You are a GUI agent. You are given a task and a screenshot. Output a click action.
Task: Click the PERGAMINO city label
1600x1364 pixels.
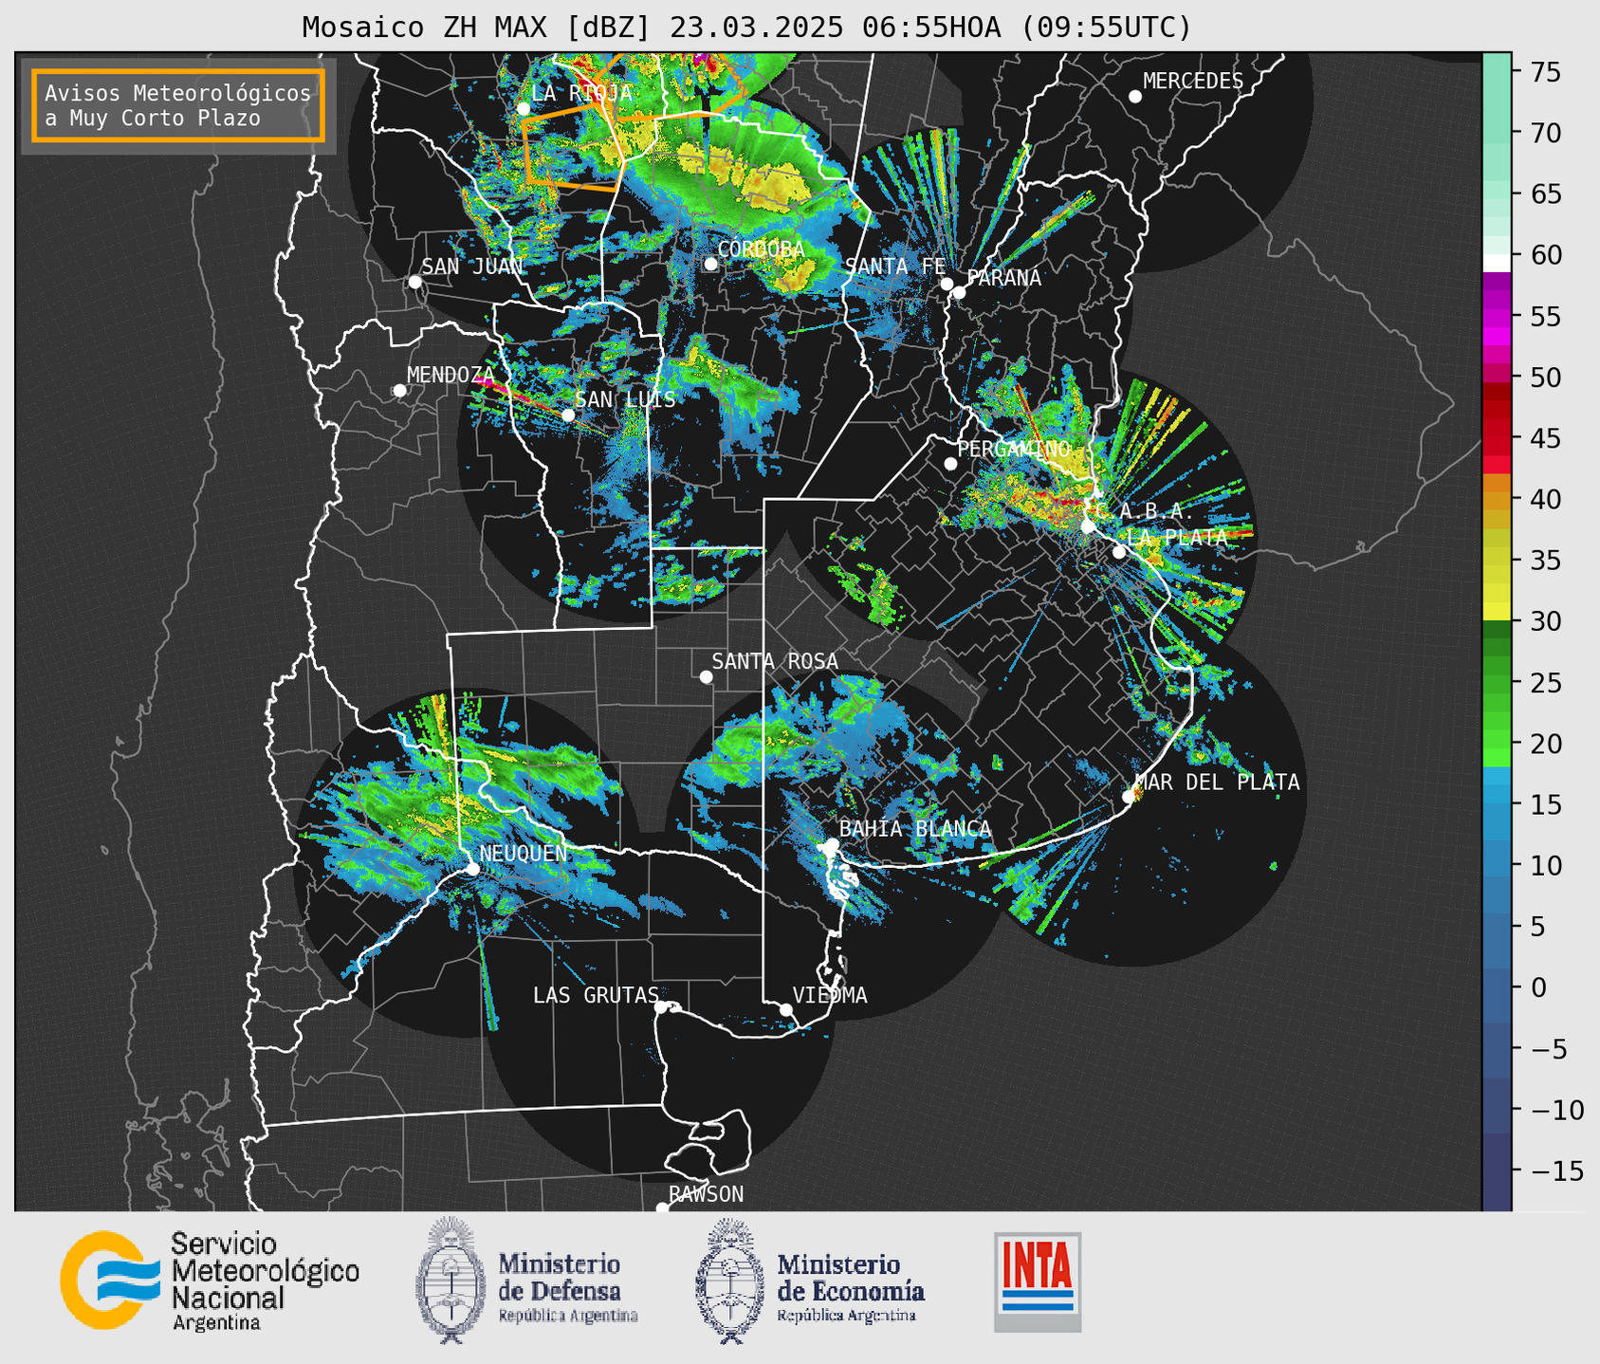[1014, 449]
